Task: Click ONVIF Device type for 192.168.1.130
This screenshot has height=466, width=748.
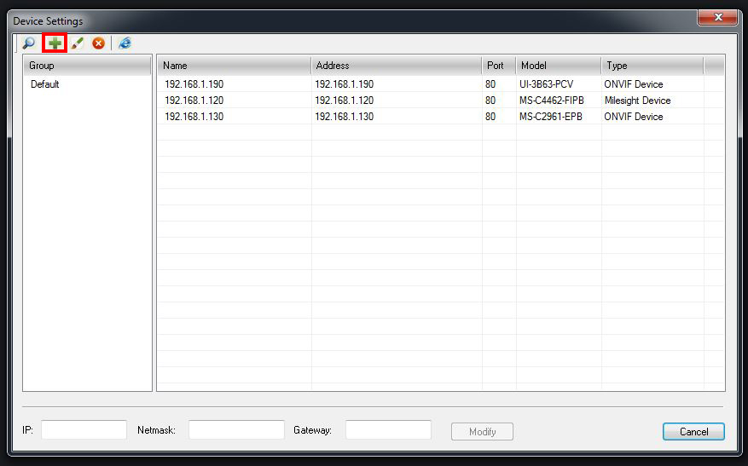Action: [x=634, y=117]
